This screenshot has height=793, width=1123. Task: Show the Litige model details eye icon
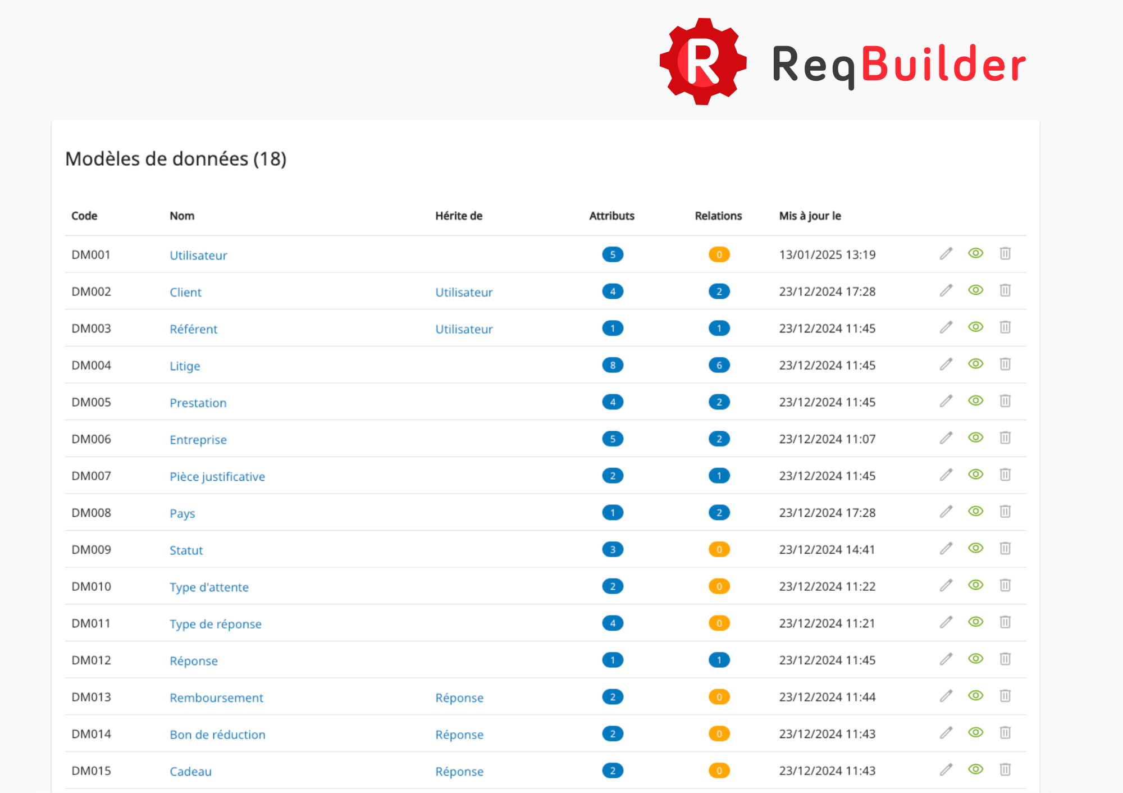[976, 364]
